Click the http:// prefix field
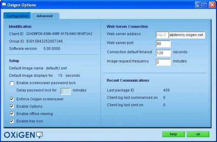 [x=162, y=35]
